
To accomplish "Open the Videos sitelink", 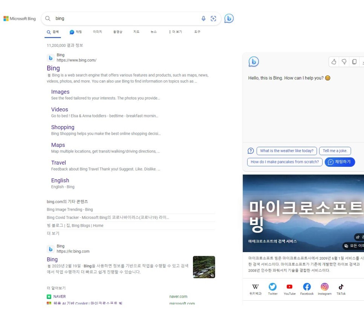I will [x=60, y=109].
